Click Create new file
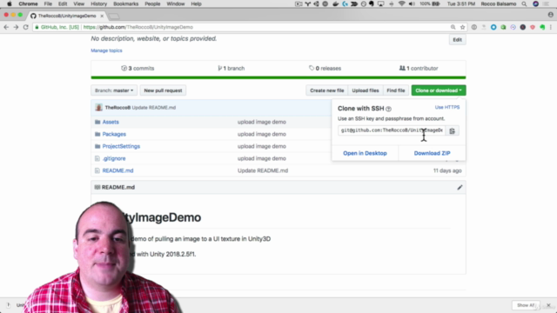 tap(327, 90)
